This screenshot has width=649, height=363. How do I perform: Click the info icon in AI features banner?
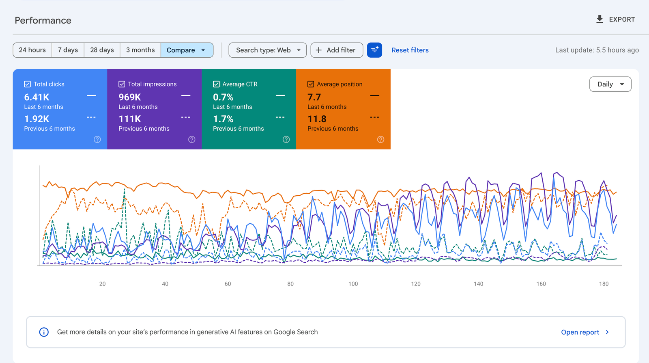tap(44, 332)
